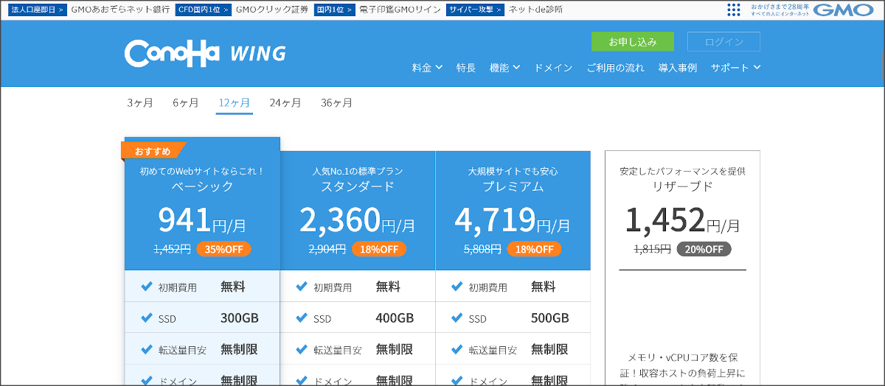The height and width of the screenshot is (386, 885).
Task: Click the 2,360円/月 price
Action: 358,219
